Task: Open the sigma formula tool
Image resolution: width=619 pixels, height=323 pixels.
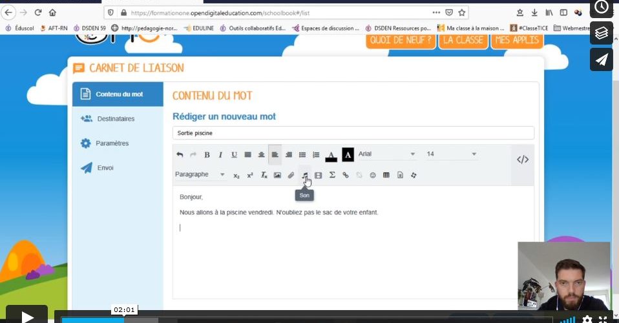Action: [332, 175]
